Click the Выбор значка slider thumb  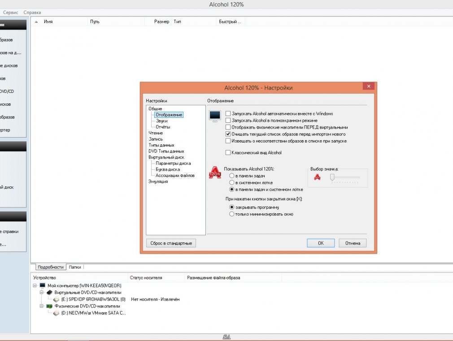332,177
